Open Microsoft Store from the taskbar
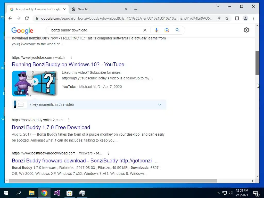The width and height of the screenshot is (264, 198). [70, 193]
